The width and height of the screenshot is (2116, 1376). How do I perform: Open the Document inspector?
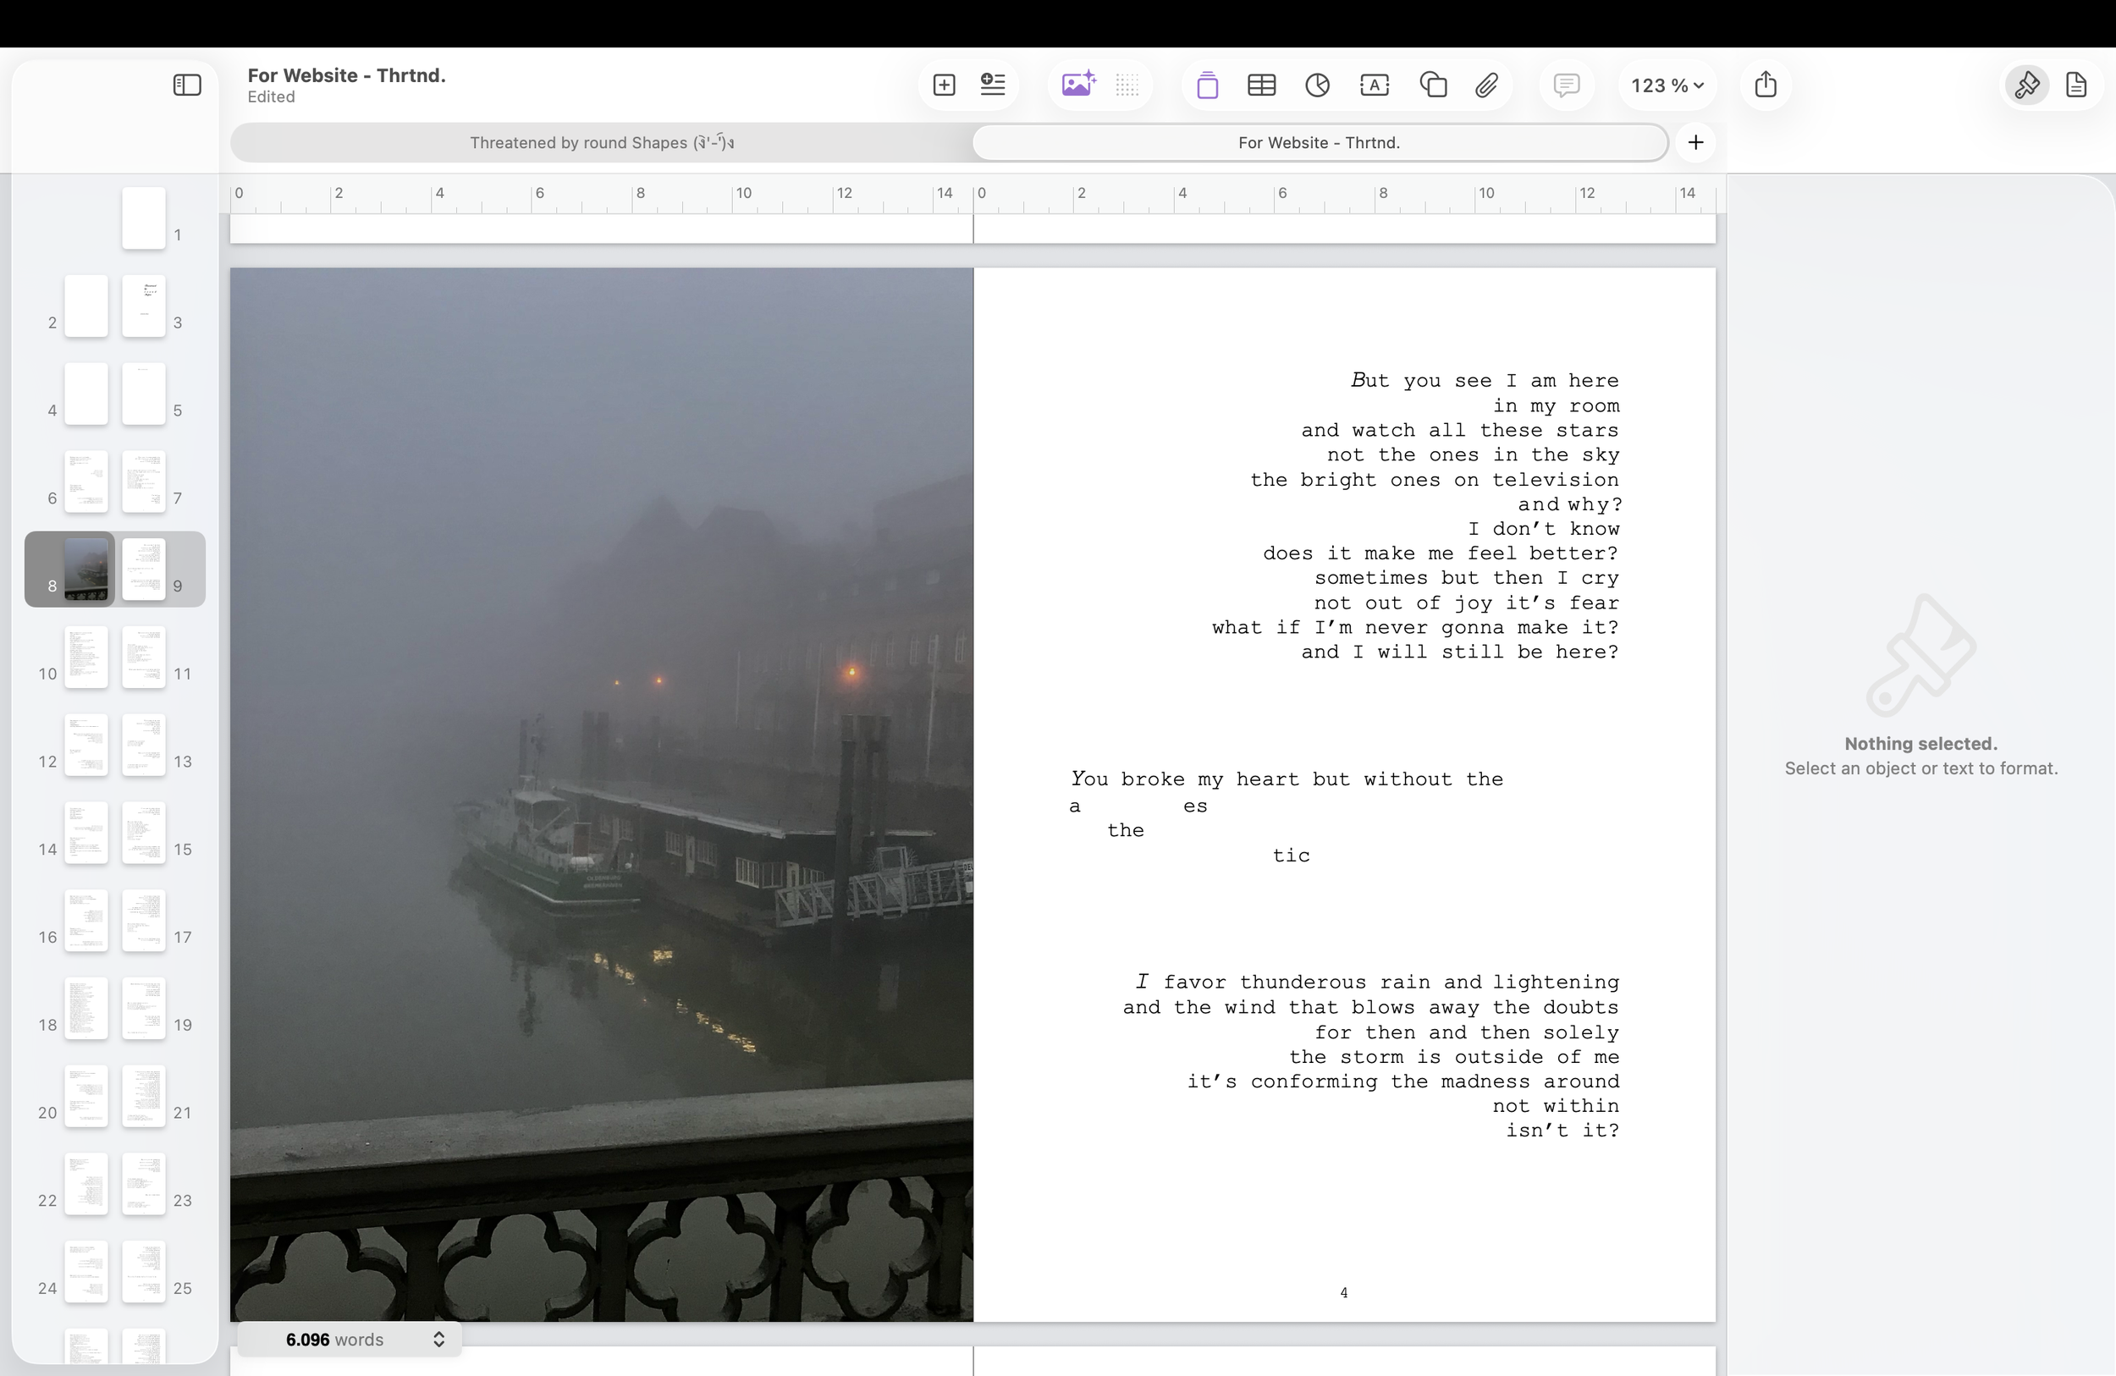pos(2076,85)
